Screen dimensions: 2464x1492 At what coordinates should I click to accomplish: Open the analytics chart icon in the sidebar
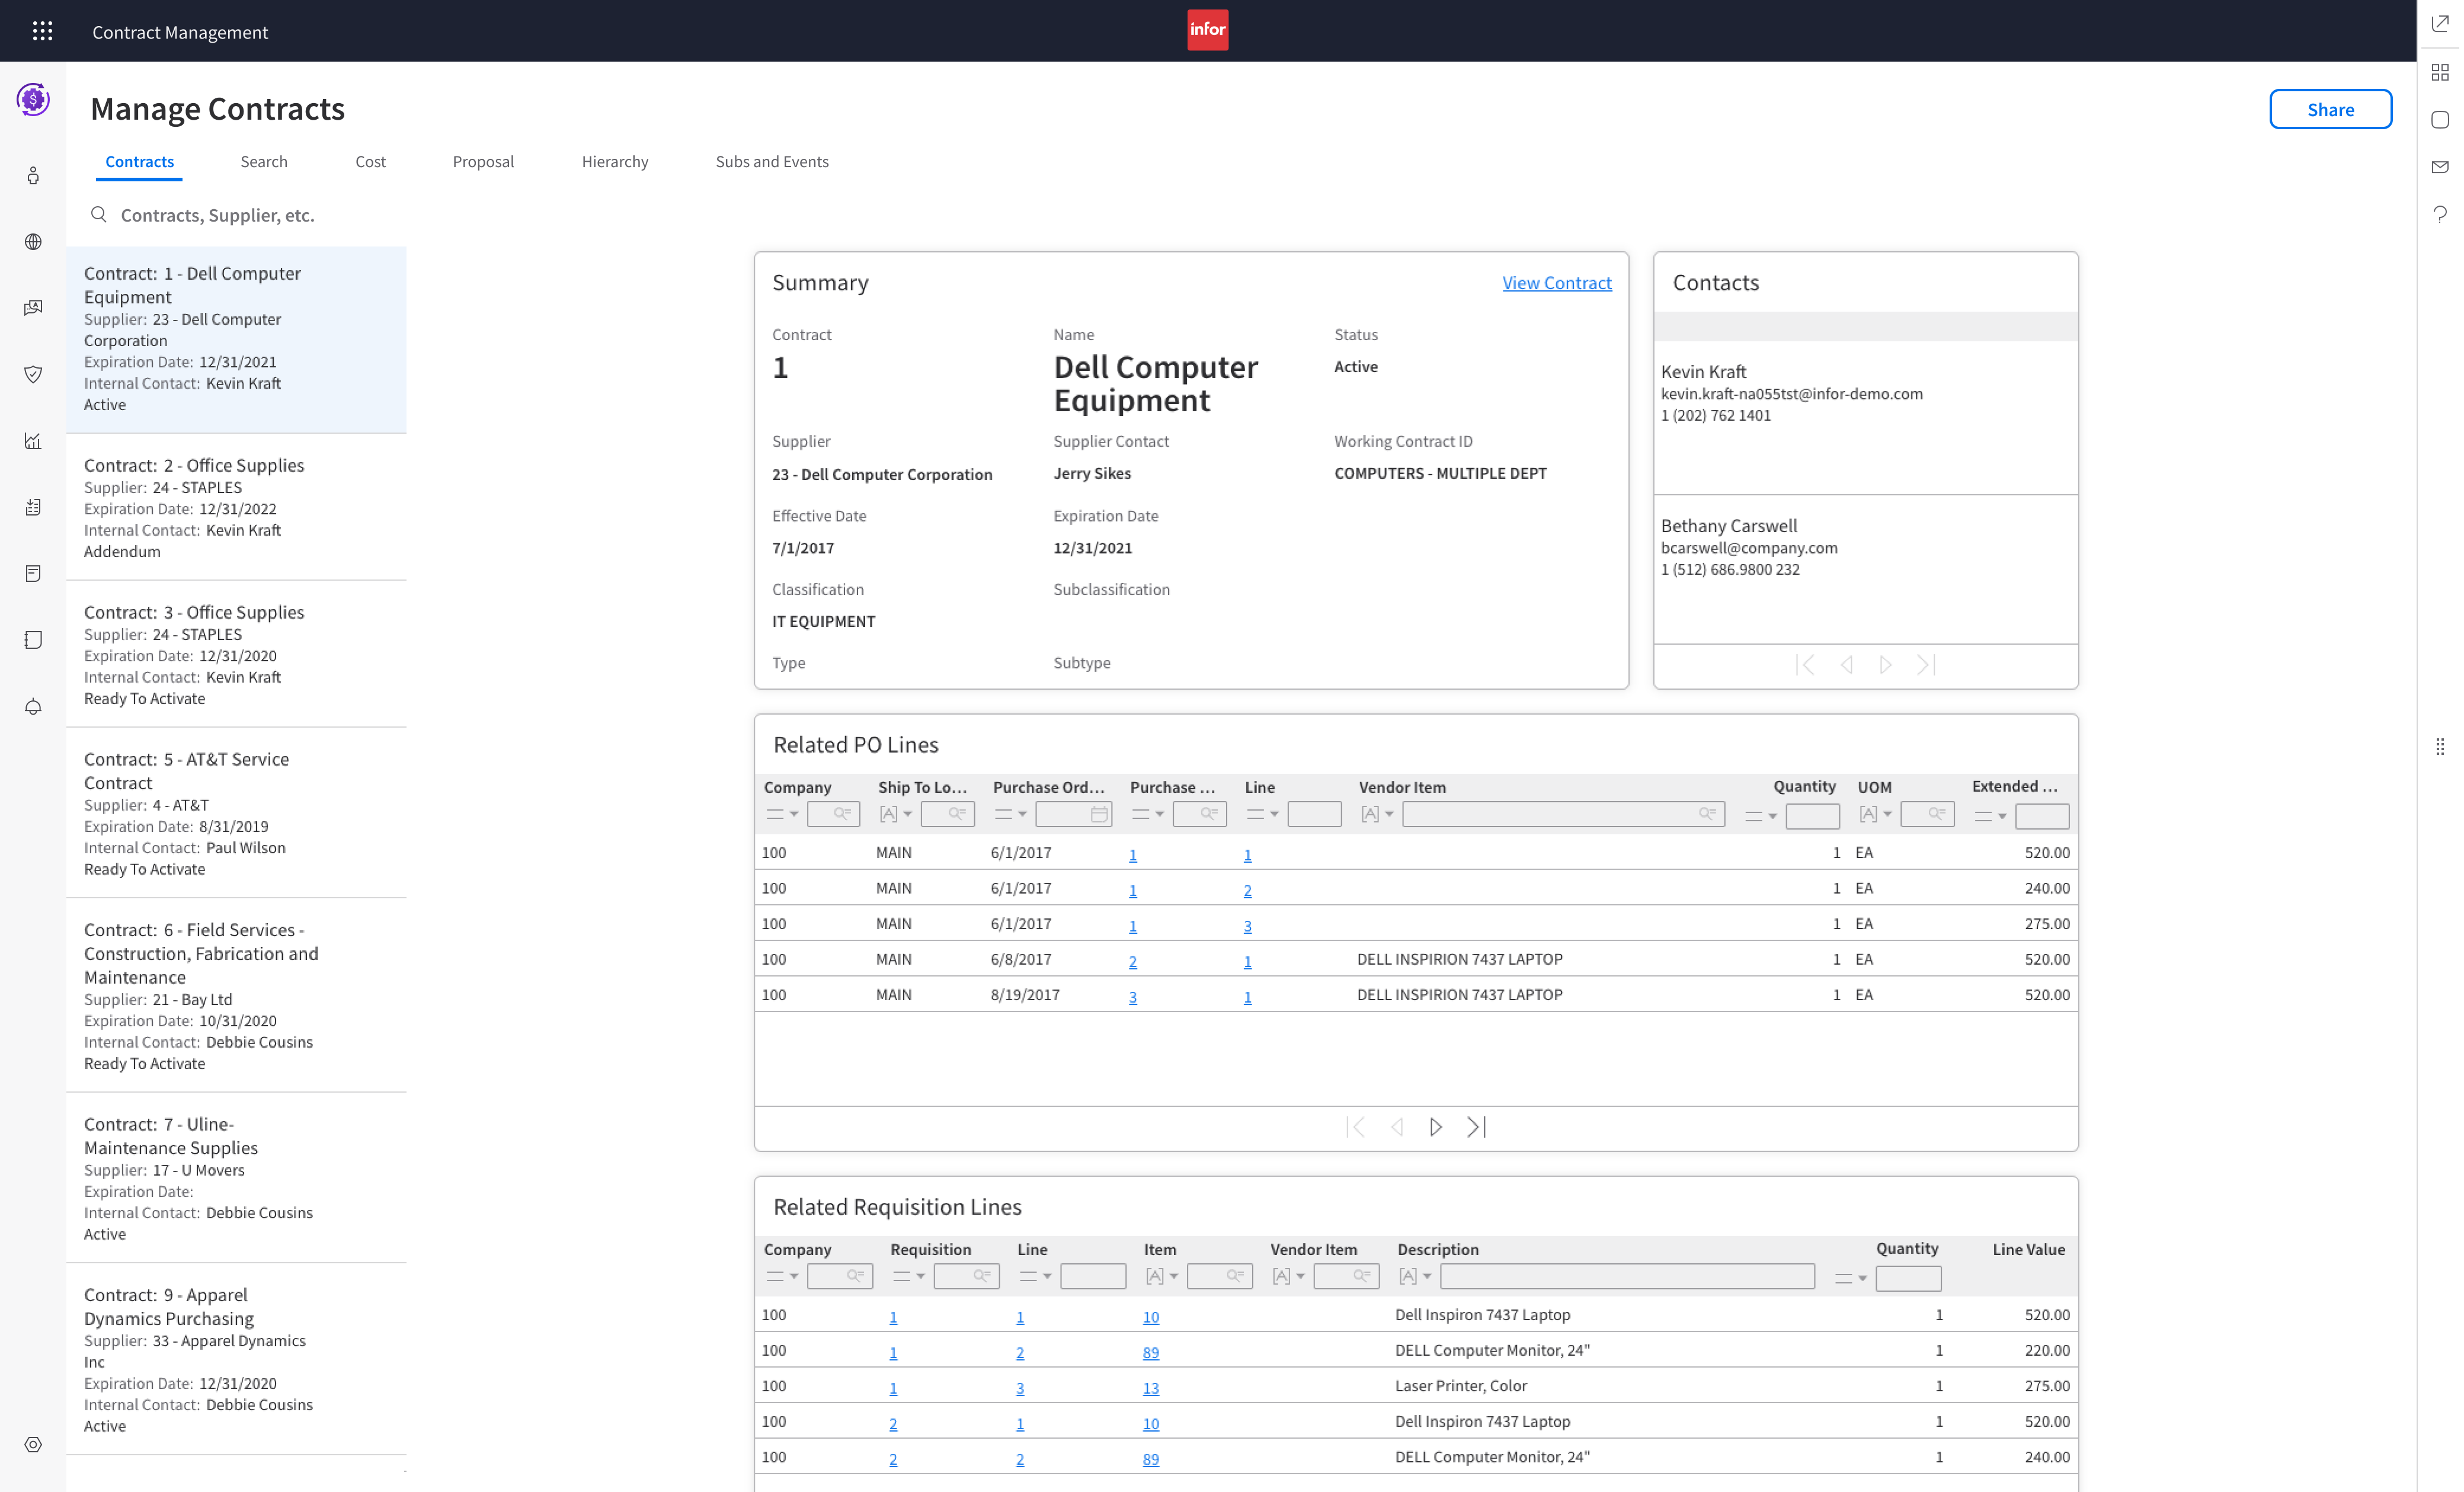point(33,440)
